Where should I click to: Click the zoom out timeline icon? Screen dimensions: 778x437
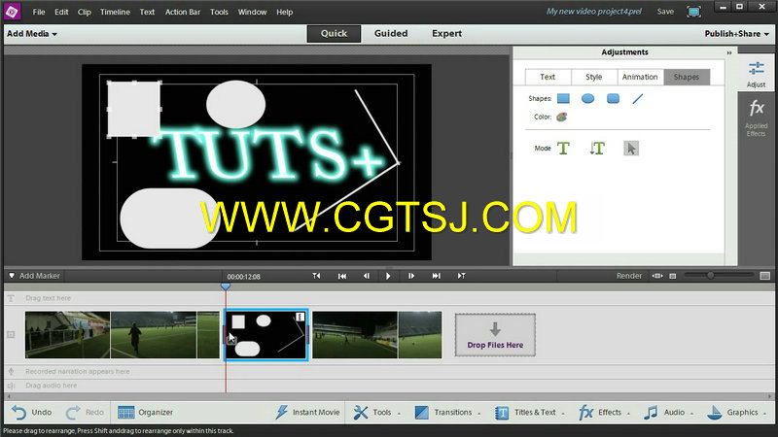pyautogui.click(x=673, y=276)
